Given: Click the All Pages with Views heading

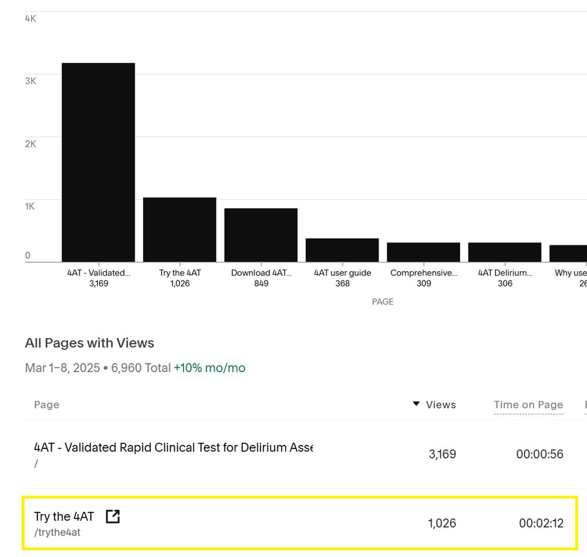Looking at the screenshot, I should (89, 343).
